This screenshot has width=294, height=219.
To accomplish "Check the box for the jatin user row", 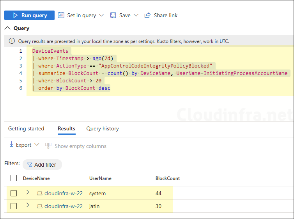I will pyautogui.click(x=14, y=206).
